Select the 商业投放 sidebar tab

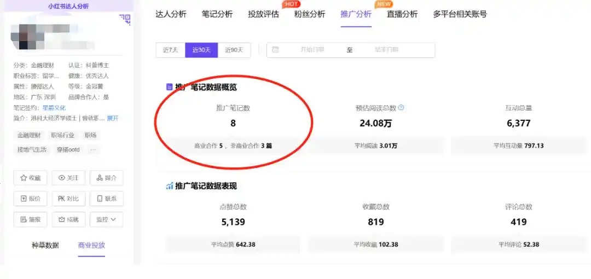[x=91, y=246]
